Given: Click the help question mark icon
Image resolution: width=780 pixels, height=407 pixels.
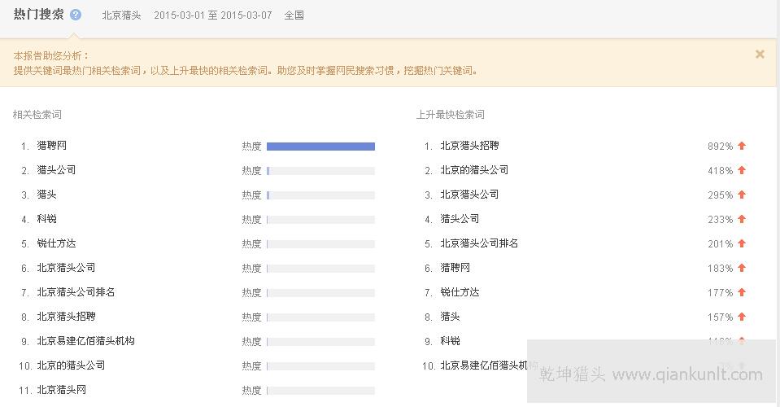Looking at the screenshot, I should 76,15.
